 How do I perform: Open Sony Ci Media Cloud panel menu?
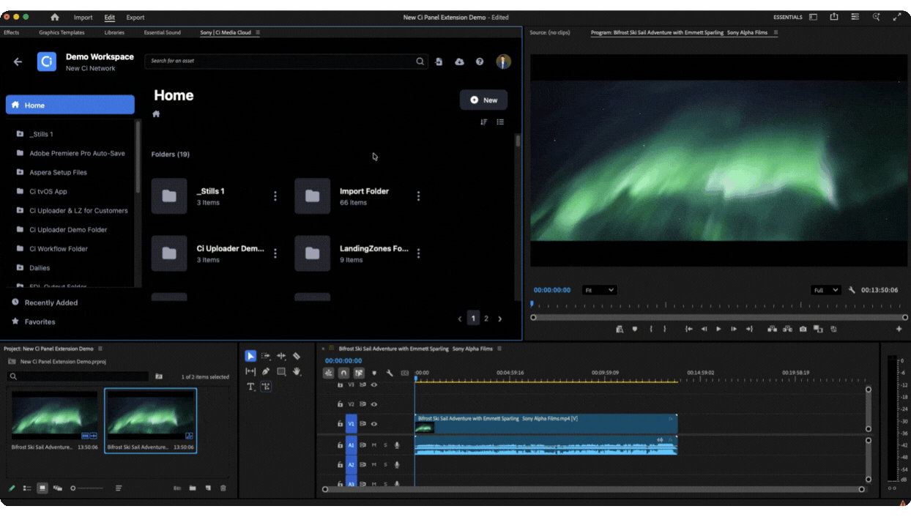click(258, 32)
